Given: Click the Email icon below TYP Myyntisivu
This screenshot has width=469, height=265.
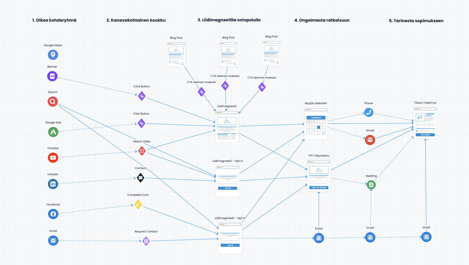Looking at the screenshot, I should pyautogui.click(x=319, y=238).
